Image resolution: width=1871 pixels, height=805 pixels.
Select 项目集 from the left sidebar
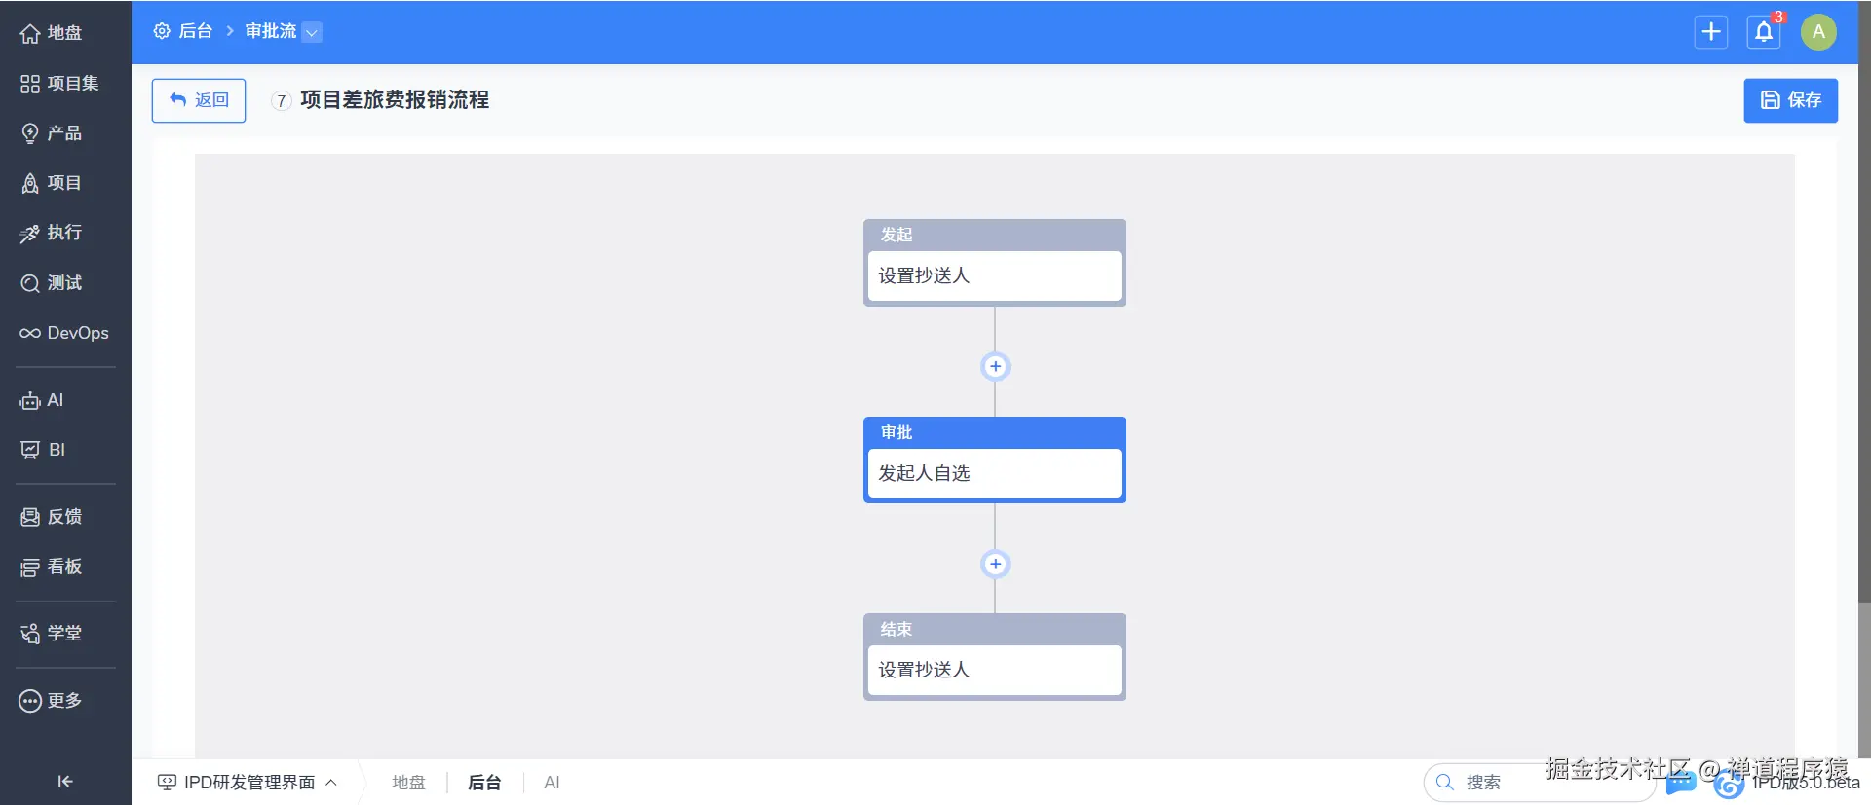point(64,83)
